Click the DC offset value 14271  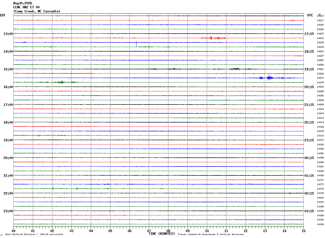[x=320, y=78]
